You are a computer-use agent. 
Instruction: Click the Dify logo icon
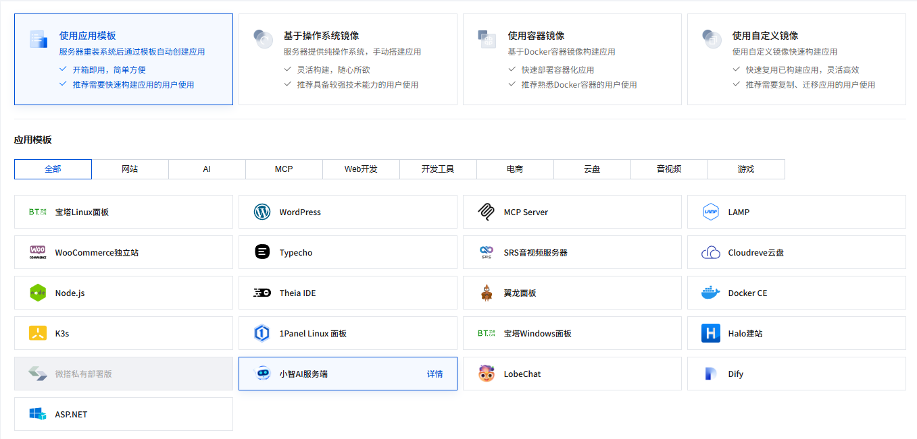[711, 374]
